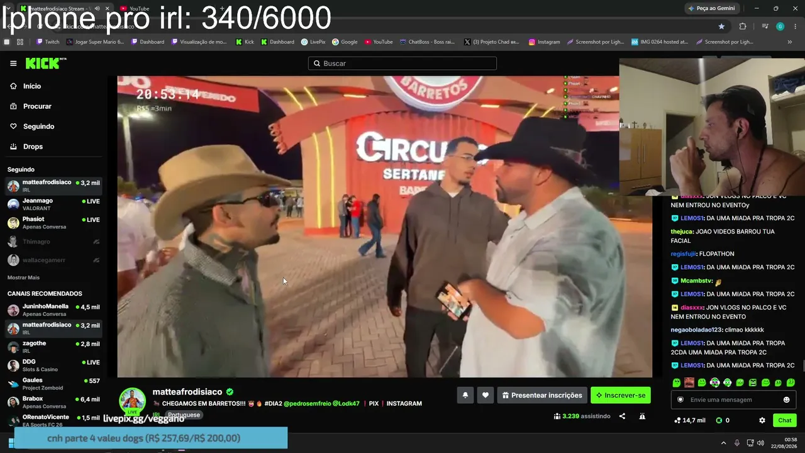Click username negaoboladao123 in chat
The width and height of the screenshot is (805, 453).
pyautogui.click(x=697, y=330)
